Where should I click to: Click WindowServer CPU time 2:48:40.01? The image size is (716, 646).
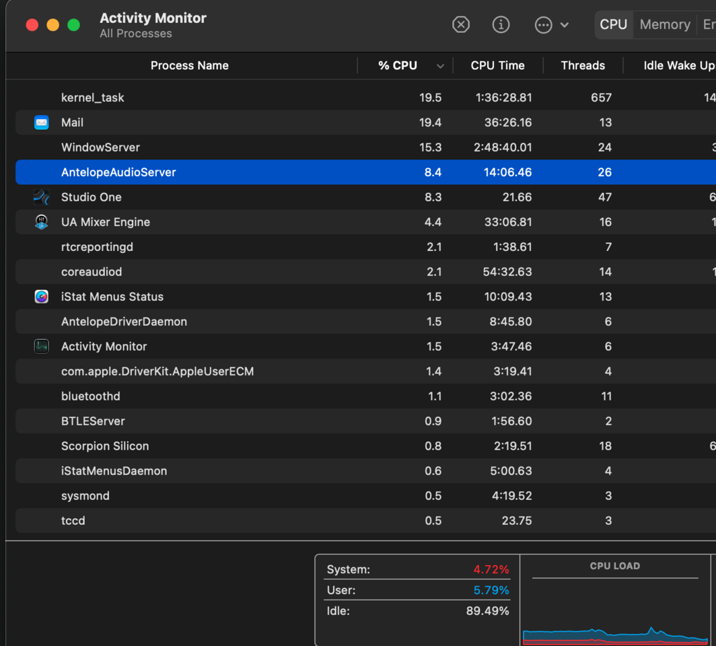click(503, 147)
